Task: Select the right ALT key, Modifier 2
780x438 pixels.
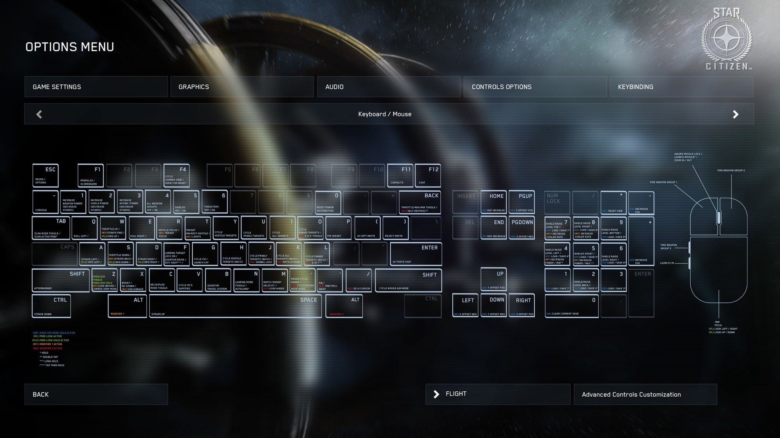Action: (x=344, y=306)
